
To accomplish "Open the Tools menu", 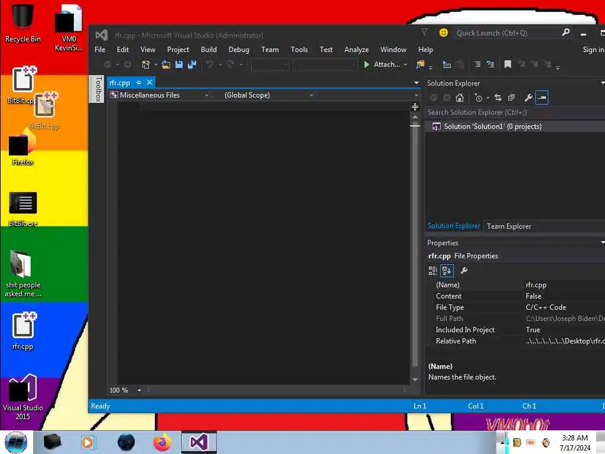I will pos(299,50).
